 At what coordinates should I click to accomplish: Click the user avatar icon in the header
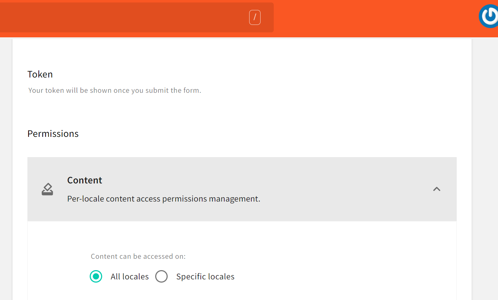(489, 16)
